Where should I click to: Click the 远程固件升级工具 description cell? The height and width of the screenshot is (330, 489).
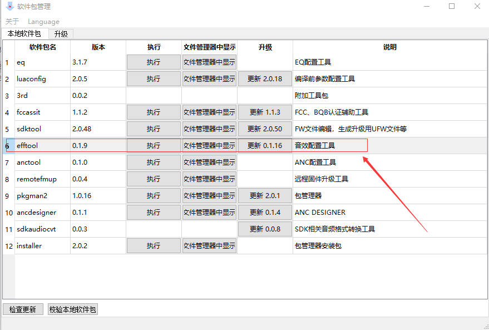[390, 179]
